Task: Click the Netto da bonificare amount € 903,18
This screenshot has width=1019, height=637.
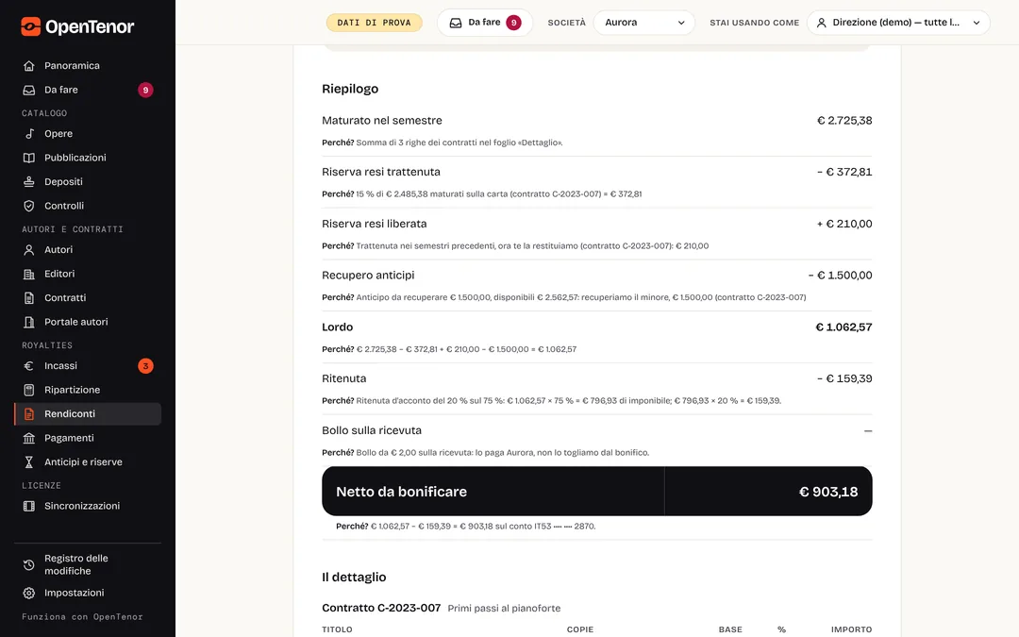Action: click(x=828, y=492)
